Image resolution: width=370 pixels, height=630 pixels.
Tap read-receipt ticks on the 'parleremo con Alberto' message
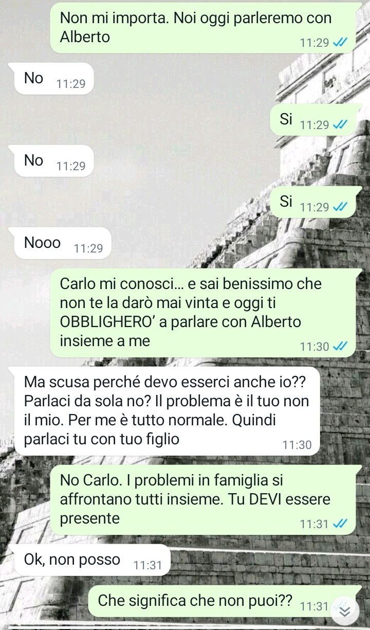(x=340, y=43)
